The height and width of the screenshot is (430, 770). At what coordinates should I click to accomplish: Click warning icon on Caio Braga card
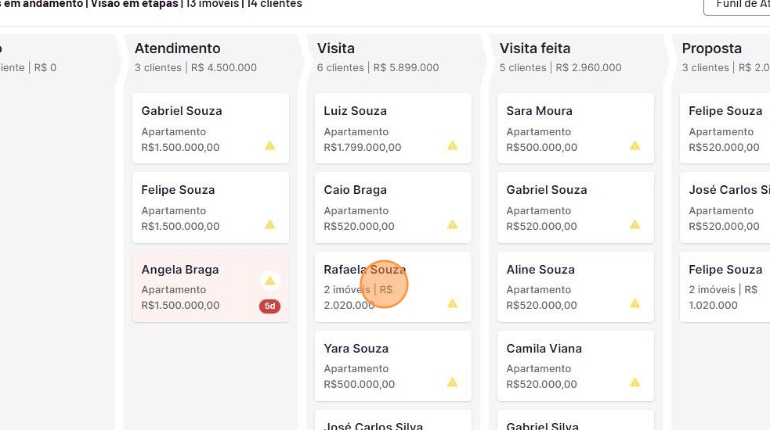point(453,224)
